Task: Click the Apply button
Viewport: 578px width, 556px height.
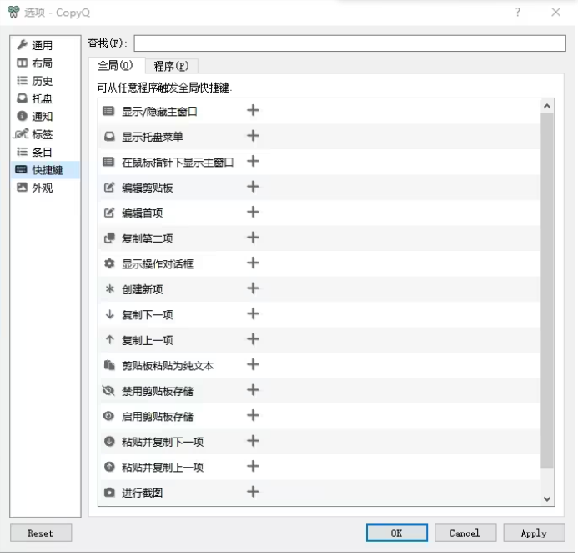Action: [534, 533]
